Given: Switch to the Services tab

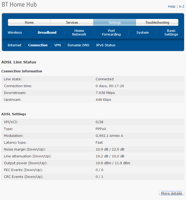Looking at the screenshot, I should 72,22.
